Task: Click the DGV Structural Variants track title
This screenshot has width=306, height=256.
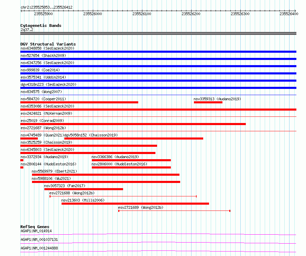Action: (x=48, y=44)
